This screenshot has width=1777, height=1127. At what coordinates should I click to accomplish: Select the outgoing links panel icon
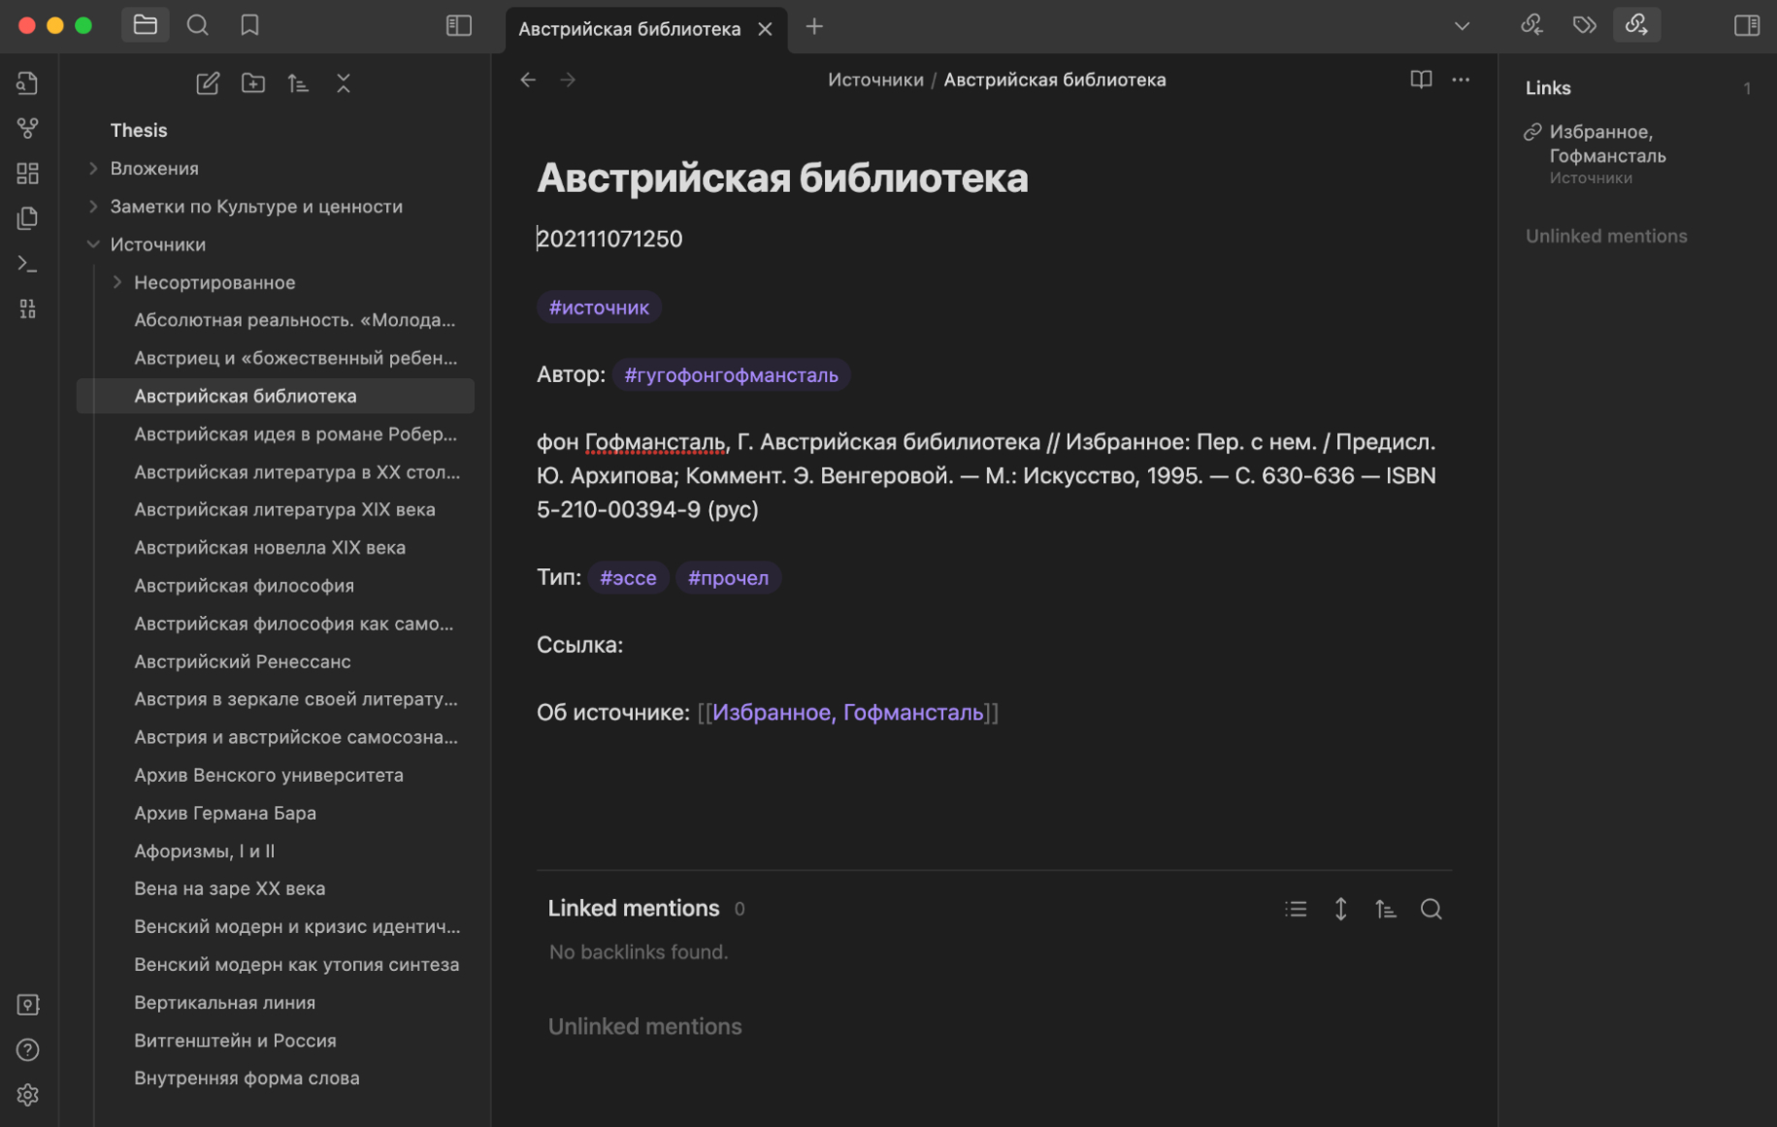[1636, 25]
